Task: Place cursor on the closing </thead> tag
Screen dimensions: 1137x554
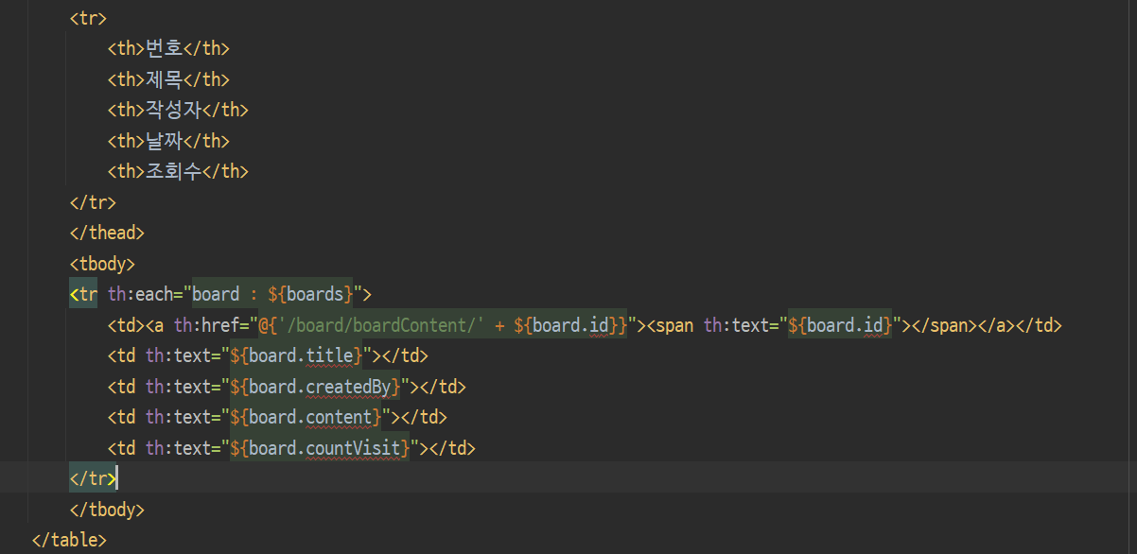Action: pos(107,233)
